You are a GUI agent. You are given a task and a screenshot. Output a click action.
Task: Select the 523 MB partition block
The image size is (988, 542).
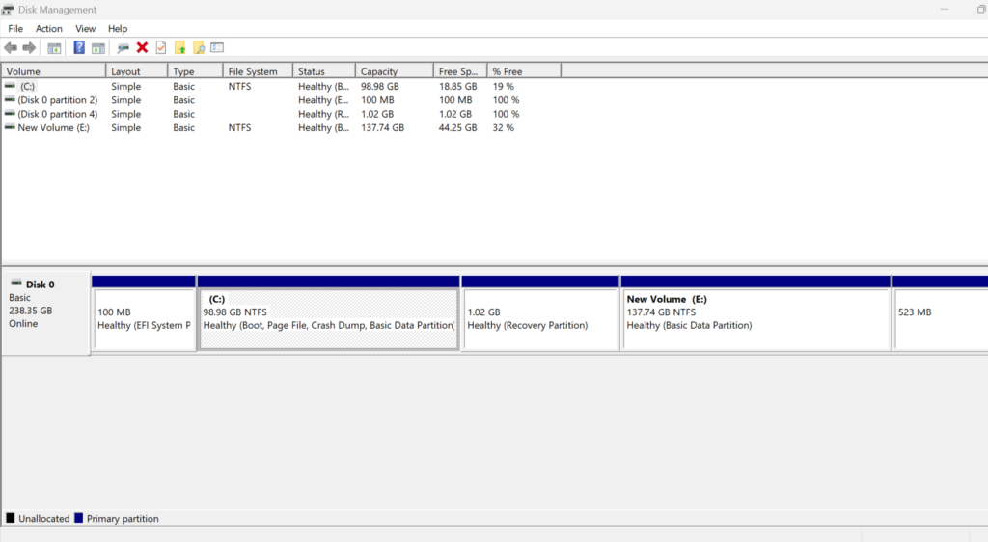tap(941, 318)
